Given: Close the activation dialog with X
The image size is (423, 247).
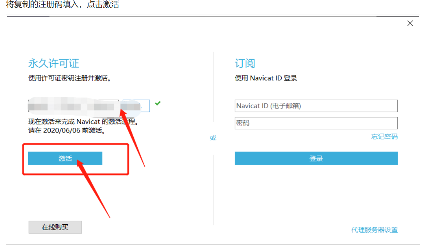Looking at the screenshot, I should 410,23.
